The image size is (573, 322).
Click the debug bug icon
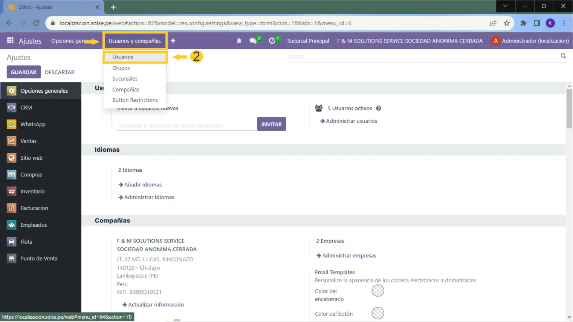[239, 41]
